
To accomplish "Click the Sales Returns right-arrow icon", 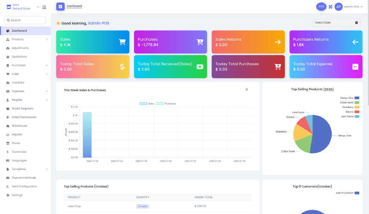I will pyautogui.click(x=278, y=42).
